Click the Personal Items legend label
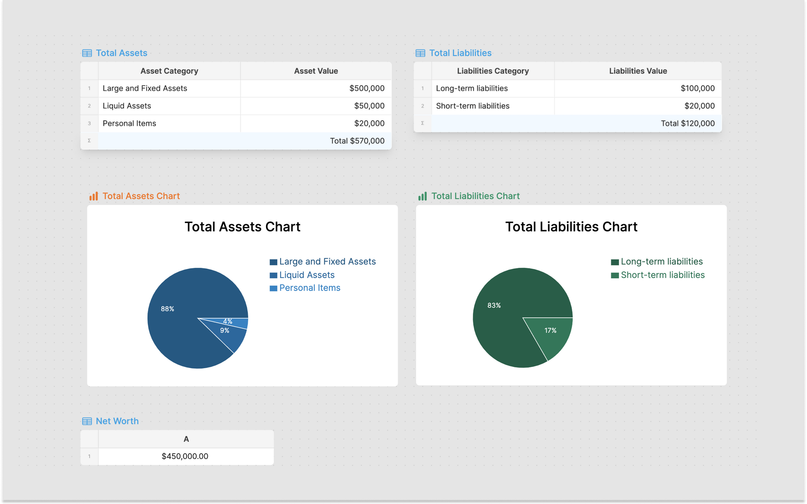The height and width of the screenshot is (504, 807). (310, 288)
